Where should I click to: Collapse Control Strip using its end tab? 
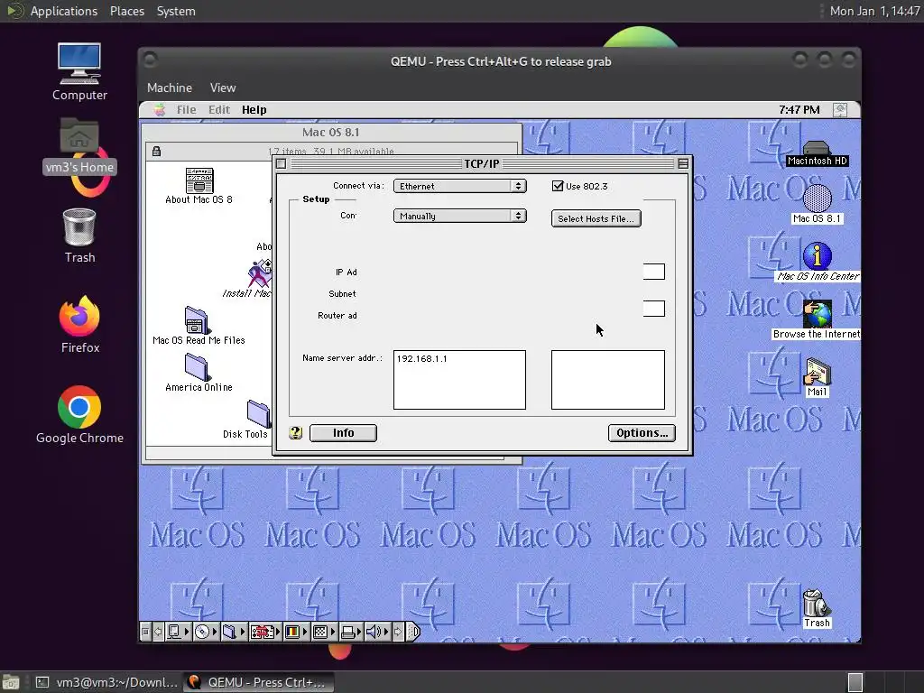click(x=413, y=632)
